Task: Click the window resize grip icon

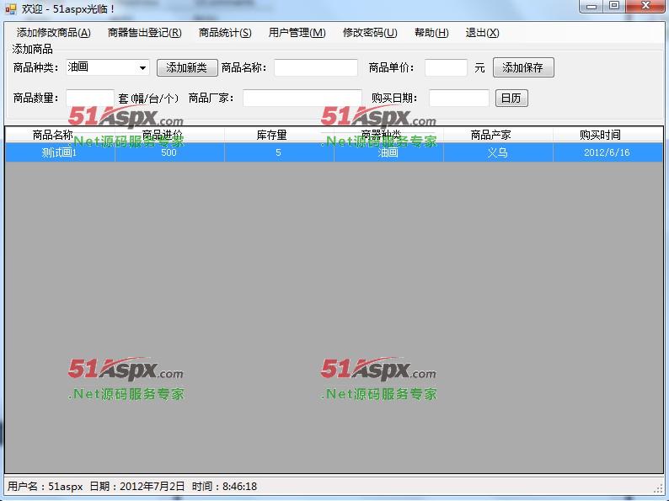Action: 659,488
